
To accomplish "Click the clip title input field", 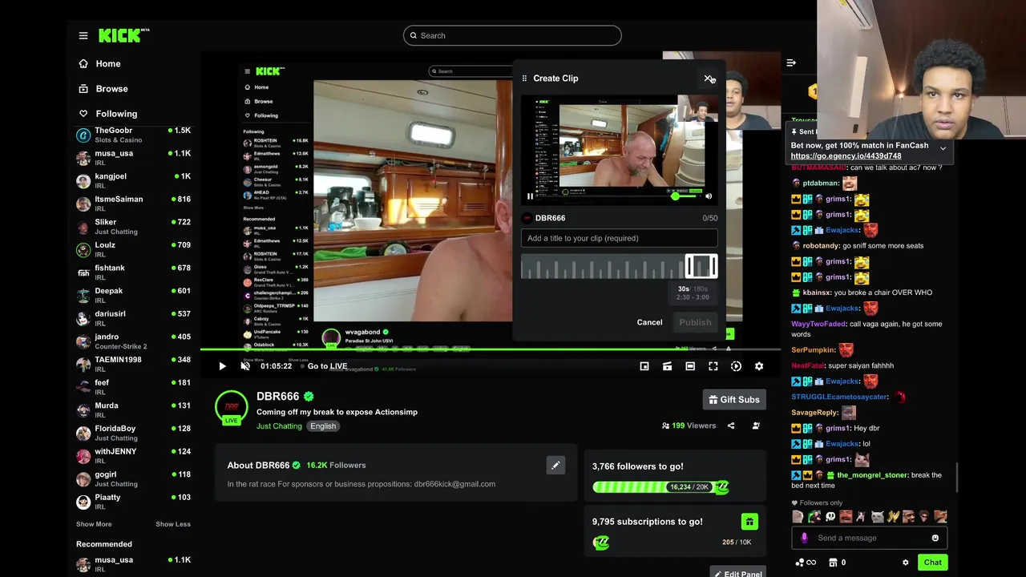I will pos(619,238).
